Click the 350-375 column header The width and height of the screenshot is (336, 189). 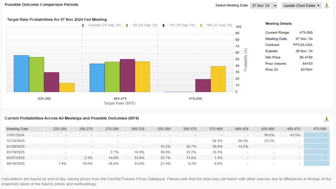coord(187,129)
